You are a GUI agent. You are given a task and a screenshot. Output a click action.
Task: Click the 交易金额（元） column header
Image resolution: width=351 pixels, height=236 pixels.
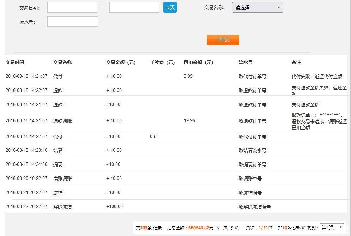tap(121, 62)
